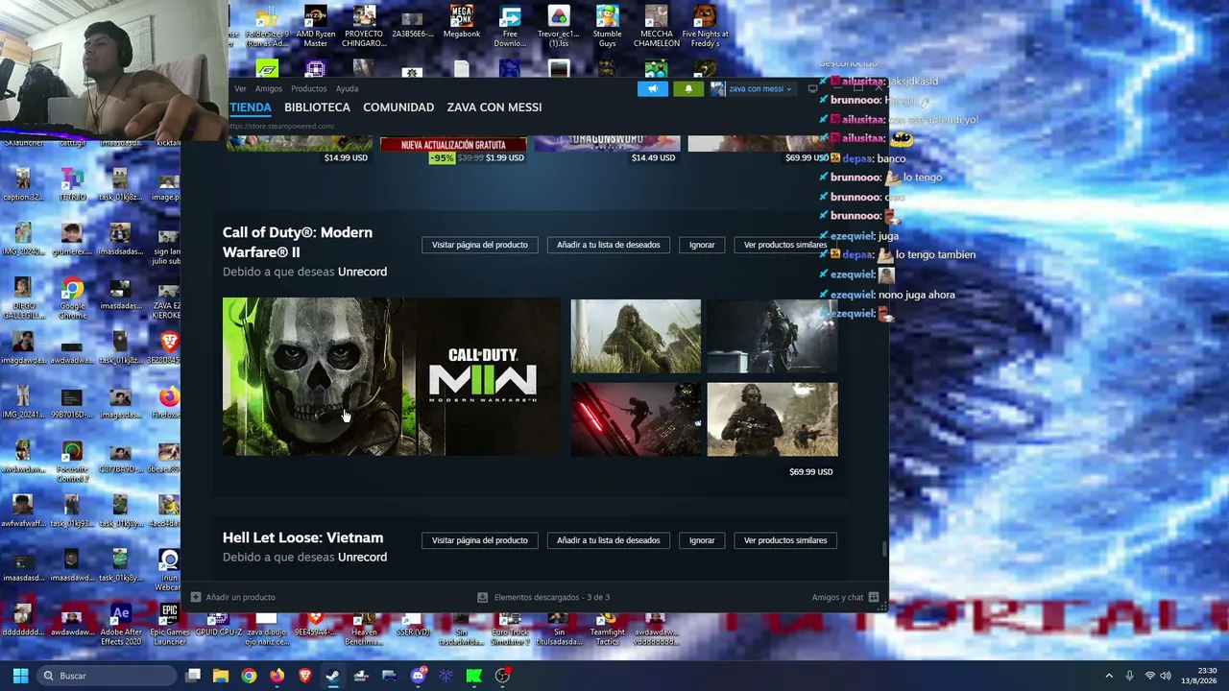Visit the Modern Warfare II product page
The width and height of the screenshot is (1229, 691).
(x=480, y=245)
